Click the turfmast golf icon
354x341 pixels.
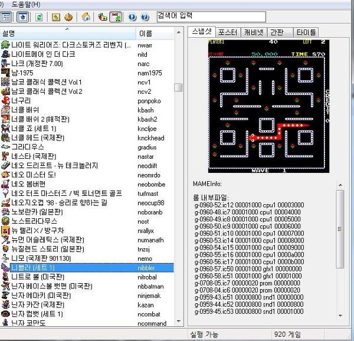click(x=5, y=193)
